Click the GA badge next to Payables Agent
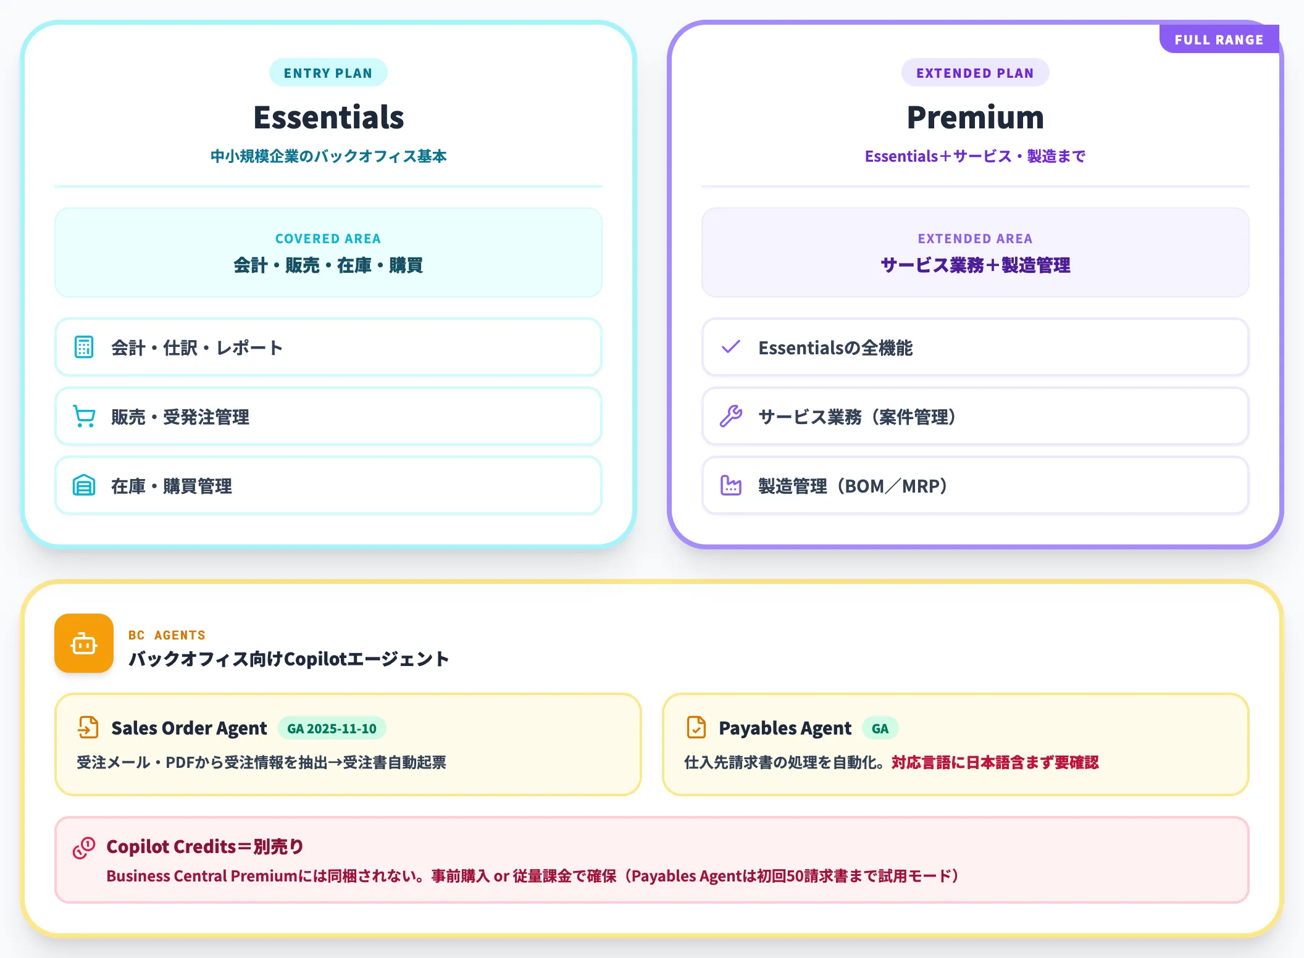 pyautogui.click(x=880, y=728)
